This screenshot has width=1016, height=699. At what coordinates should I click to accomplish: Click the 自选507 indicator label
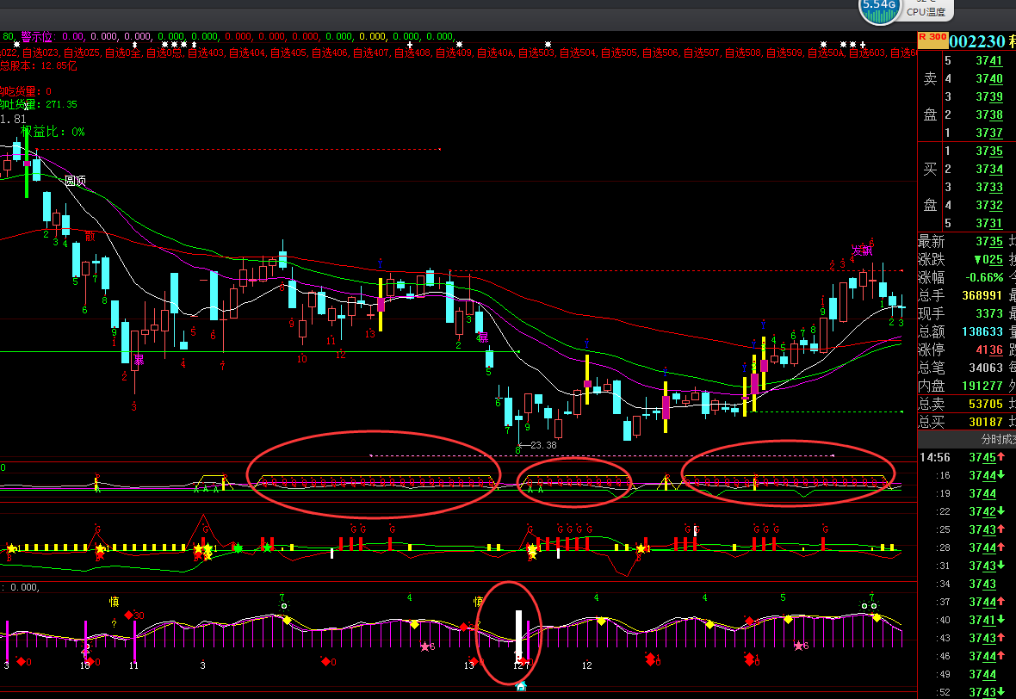[702, 53]
